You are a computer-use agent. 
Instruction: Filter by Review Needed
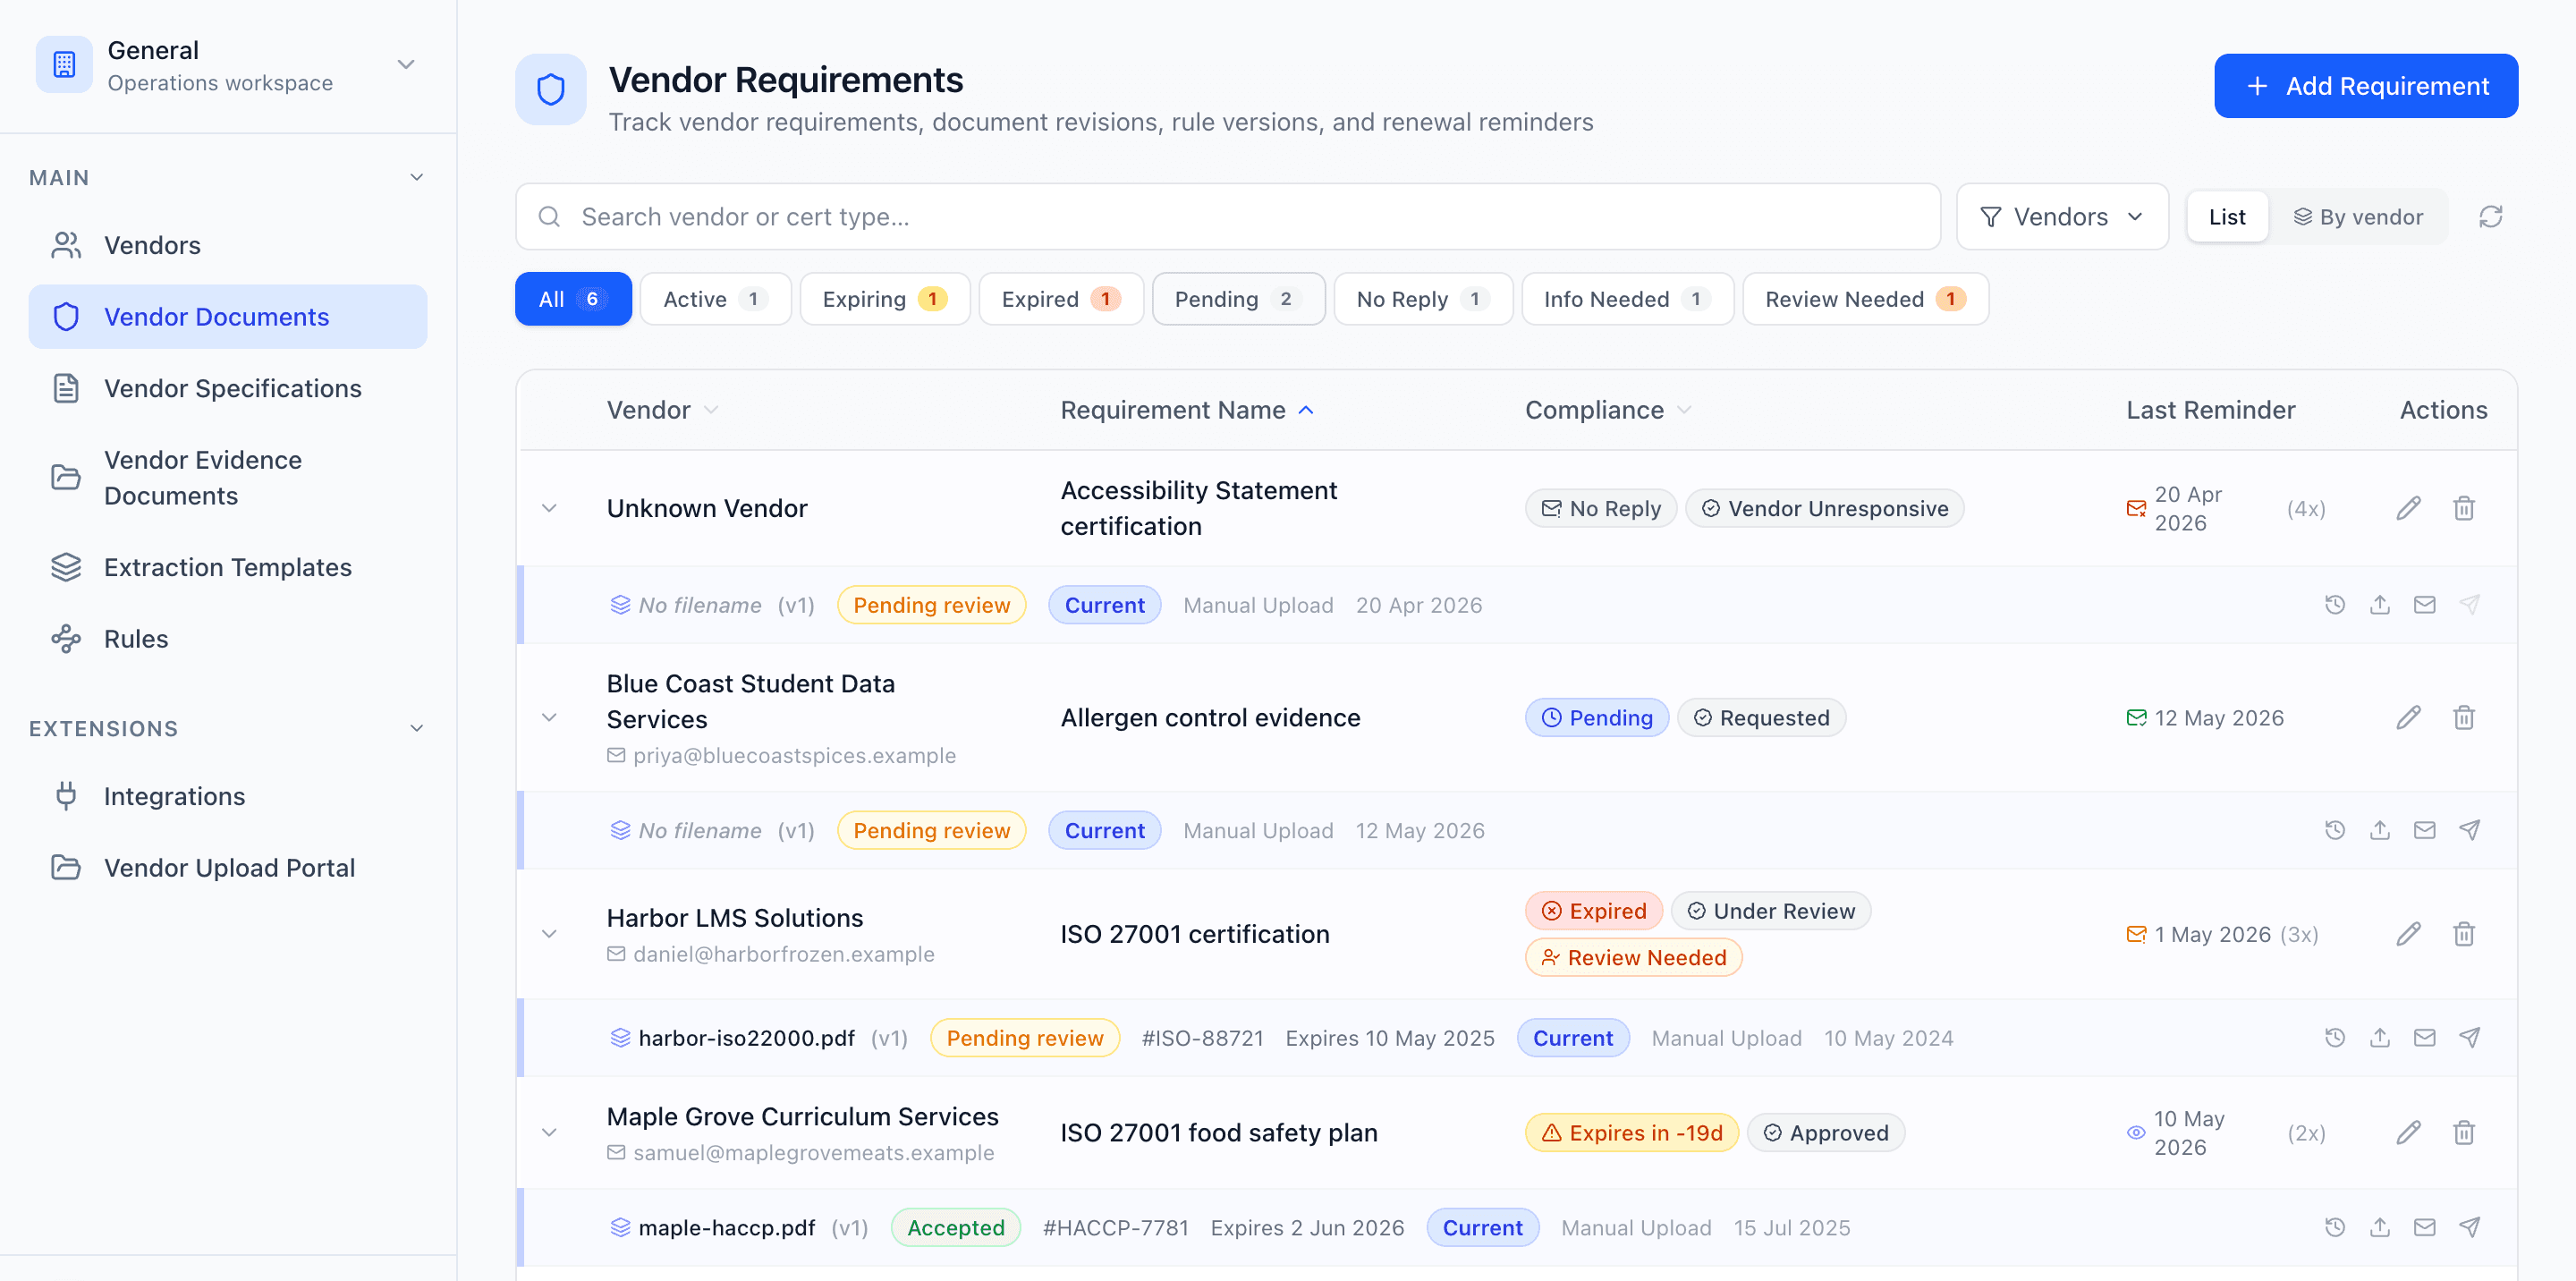1865,298
